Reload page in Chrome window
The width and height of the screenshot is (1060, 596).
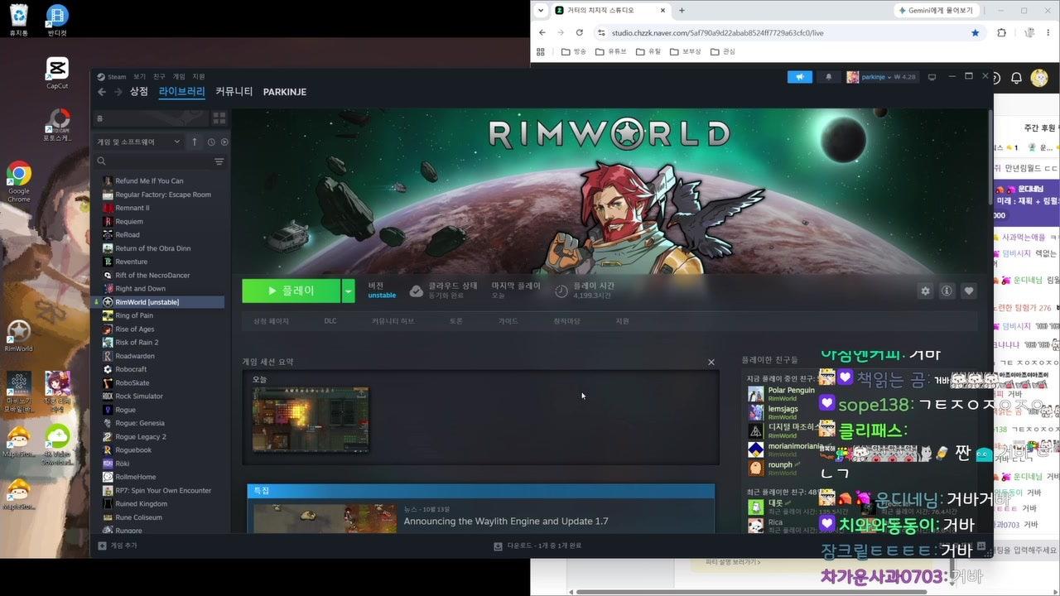tap(579, 32)
